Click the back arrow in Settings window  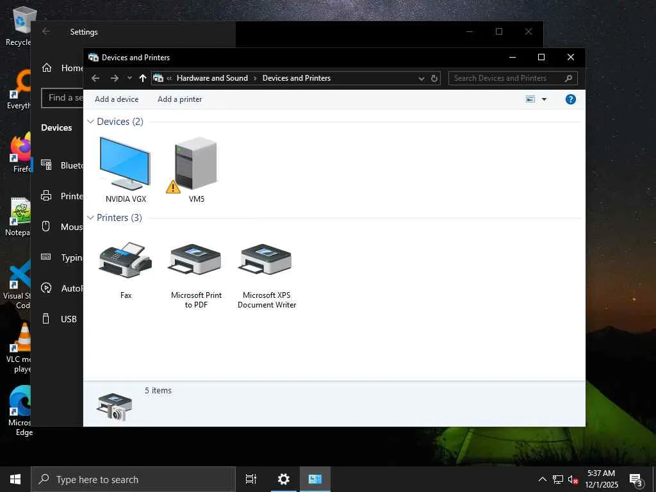pyautogui.click(x=46, y=31)
